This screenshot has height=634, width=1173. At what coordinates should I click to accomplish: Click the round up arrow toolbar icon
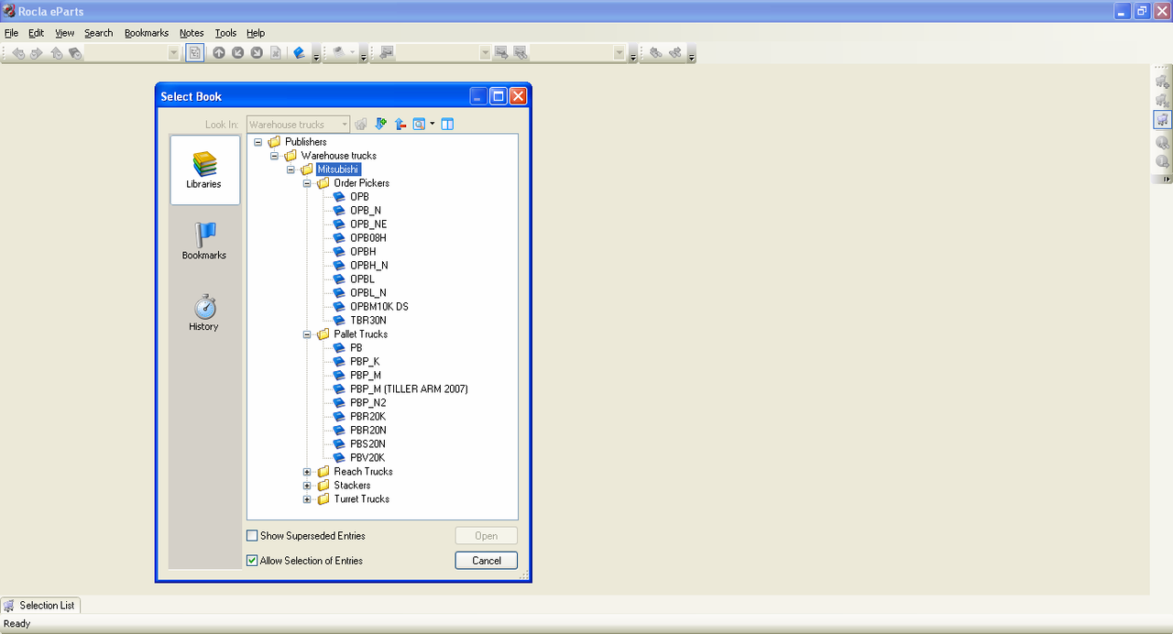pos(219,52)
